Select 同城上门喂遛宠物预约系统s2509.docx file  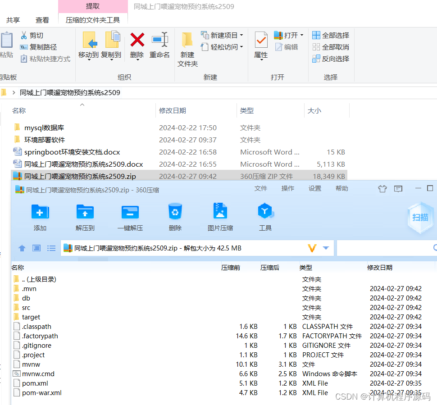coord(84,164)
